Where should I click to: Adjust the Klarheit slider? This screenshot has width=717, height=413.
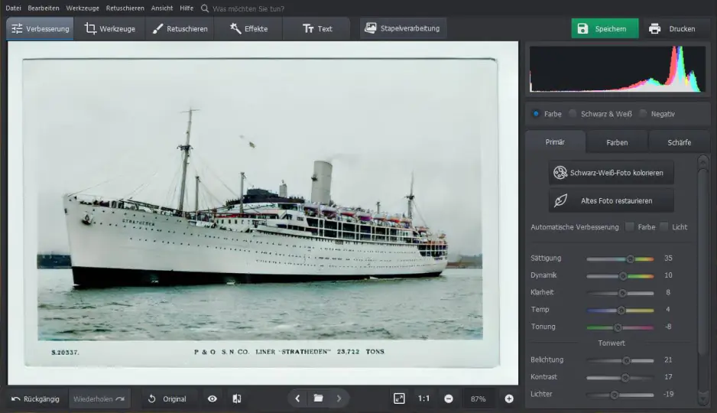[x=620, y=293]
